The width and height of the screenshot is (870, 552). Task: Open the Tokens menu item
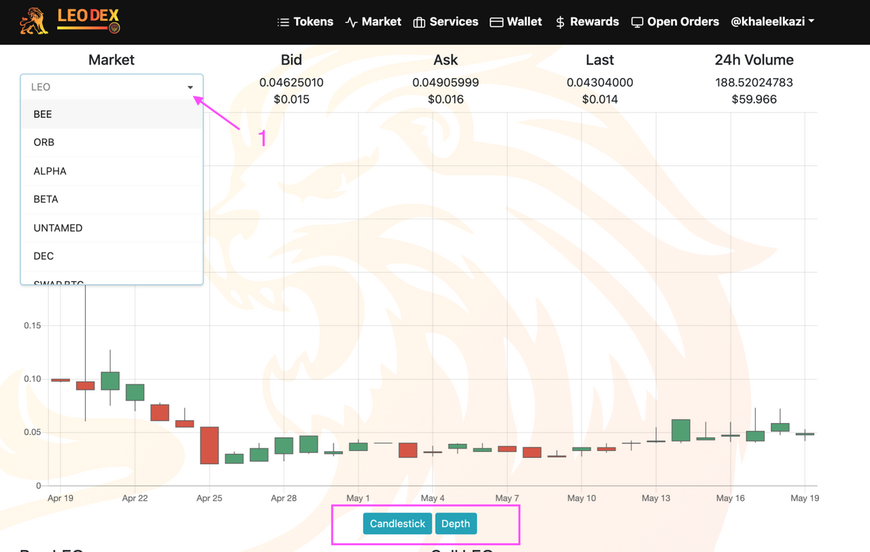(x=313, y=21)
